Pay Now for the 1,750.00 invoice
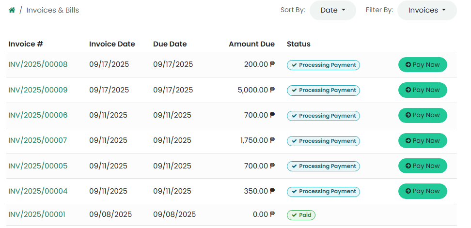This screenshot has width=471, height=228. [x=422, y=140]
